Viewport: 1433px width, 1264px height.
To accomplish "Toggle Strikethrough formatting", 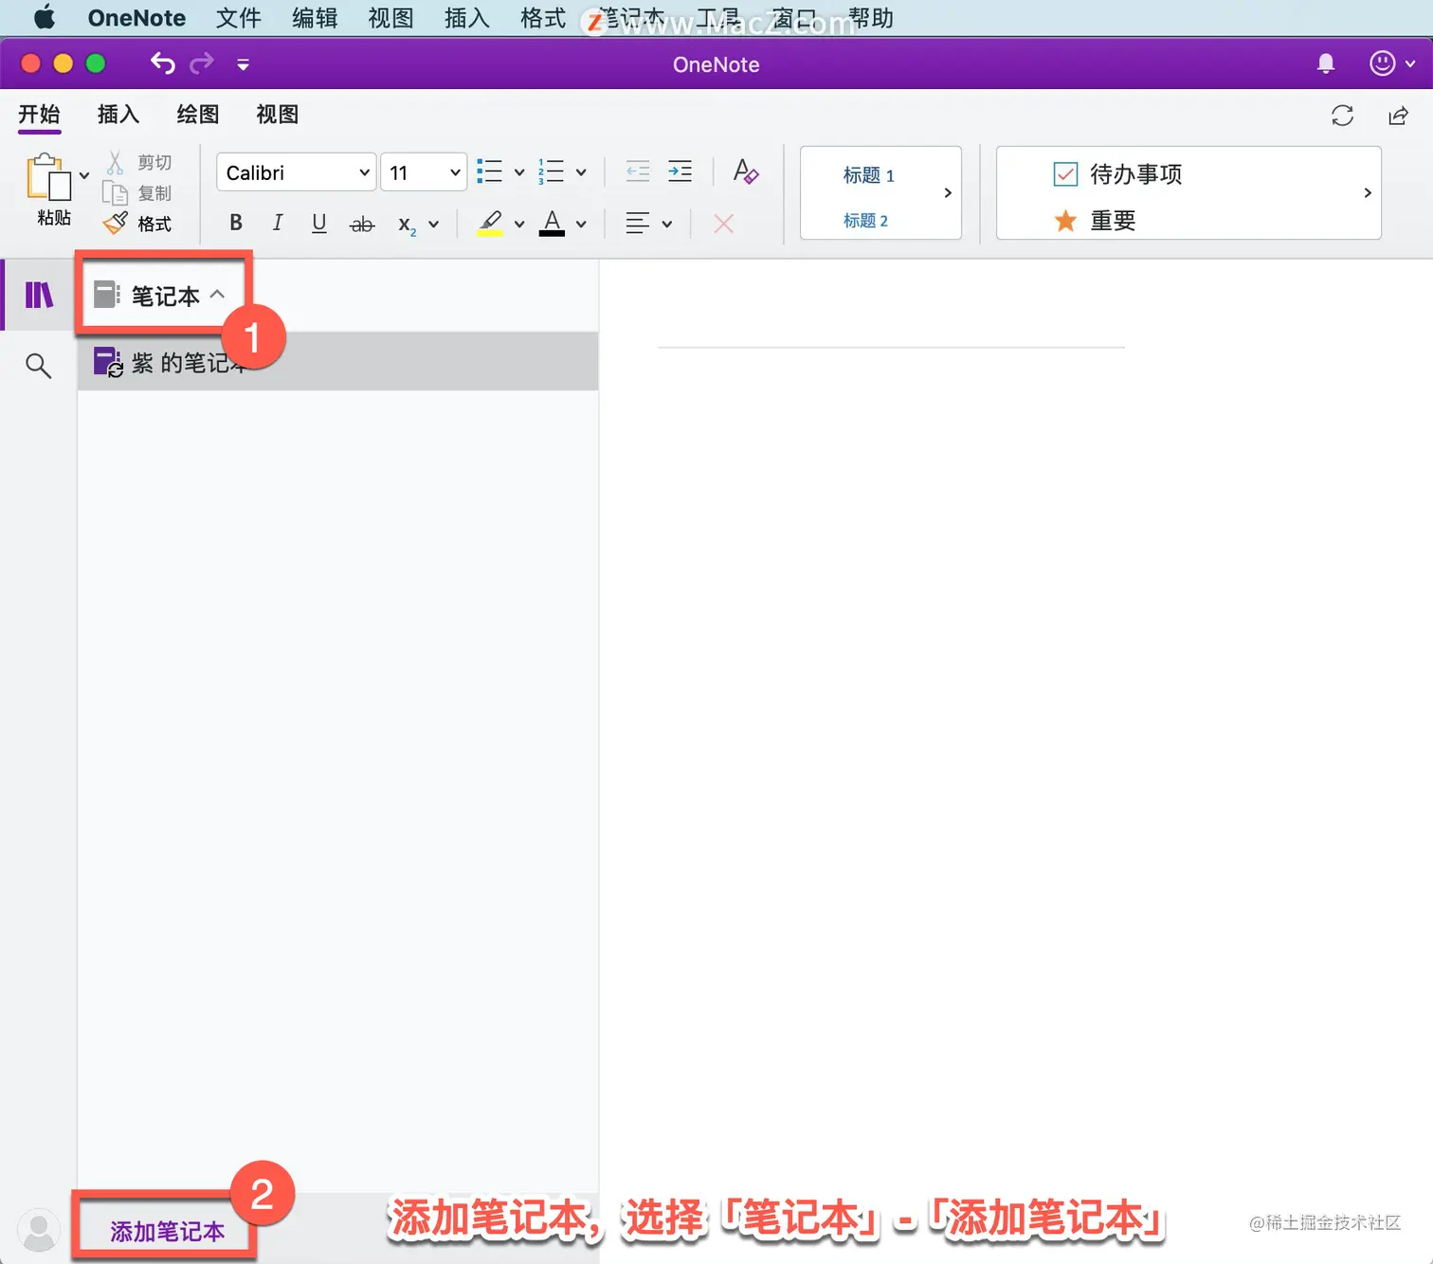I will pyautogui.click(x=362, y=225).
